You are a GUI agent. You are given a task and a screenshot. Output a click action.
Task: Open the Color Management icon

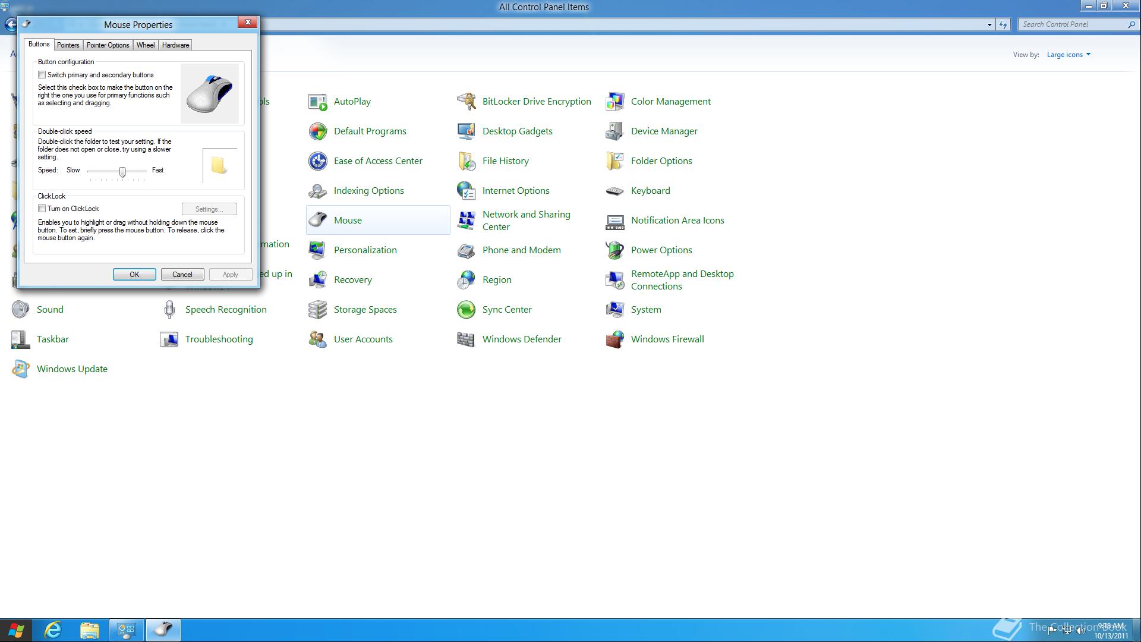click(615, 102)
